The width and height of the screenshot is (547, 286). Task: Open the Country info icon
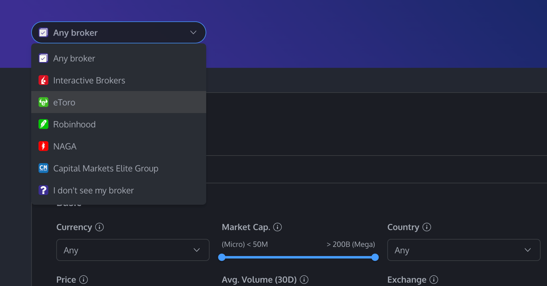point(427,227)
